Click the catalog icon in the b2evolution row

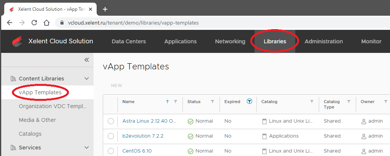[x=264, y=136]
